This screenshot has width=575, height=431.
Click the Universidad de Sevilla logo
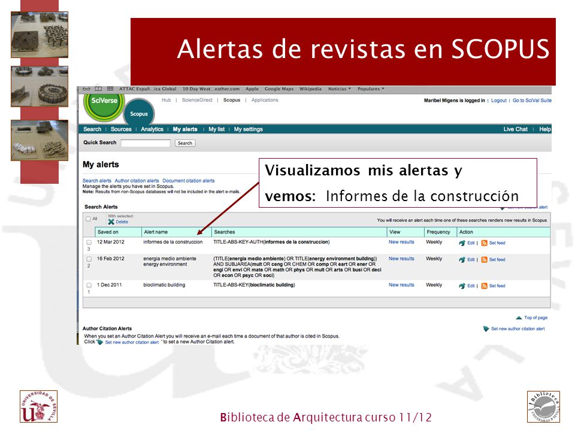tap(38, 406)
